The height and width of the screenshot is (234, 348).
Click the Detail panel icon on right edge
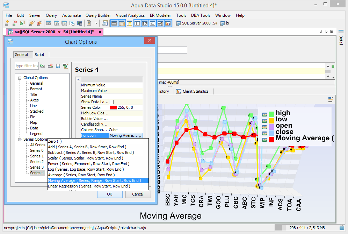(341, 31)
